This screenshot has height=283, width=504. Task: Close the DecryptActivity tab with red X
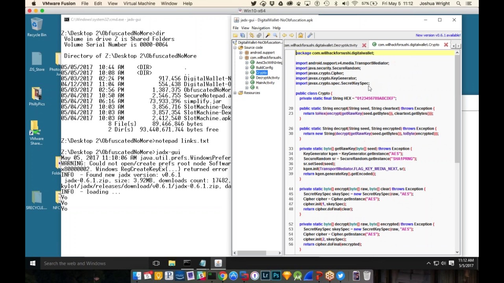364,45
